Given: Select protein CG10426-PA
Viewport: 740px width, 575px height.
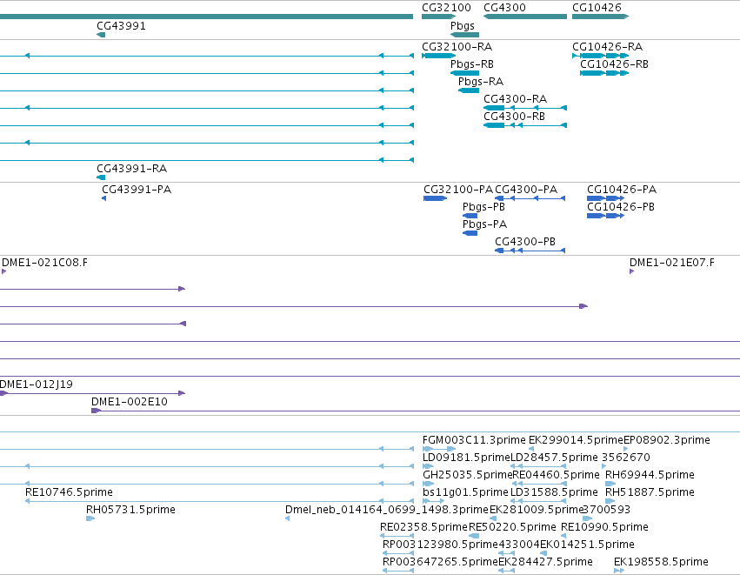Looking at the screenshot, I should 606,198.
